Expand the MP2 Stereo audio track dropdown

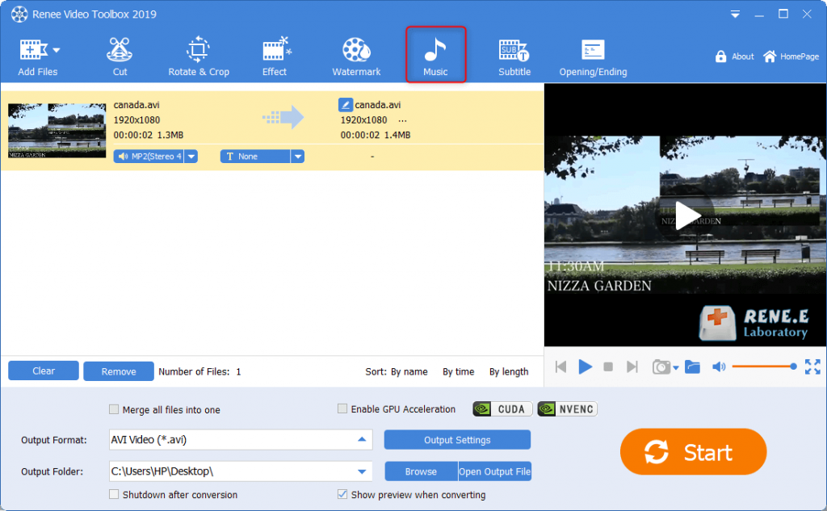tap(191, 157)
